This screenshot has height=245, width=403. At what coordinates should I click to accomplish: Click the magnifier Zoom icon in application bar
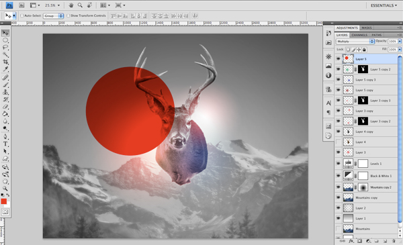point(80,5)
